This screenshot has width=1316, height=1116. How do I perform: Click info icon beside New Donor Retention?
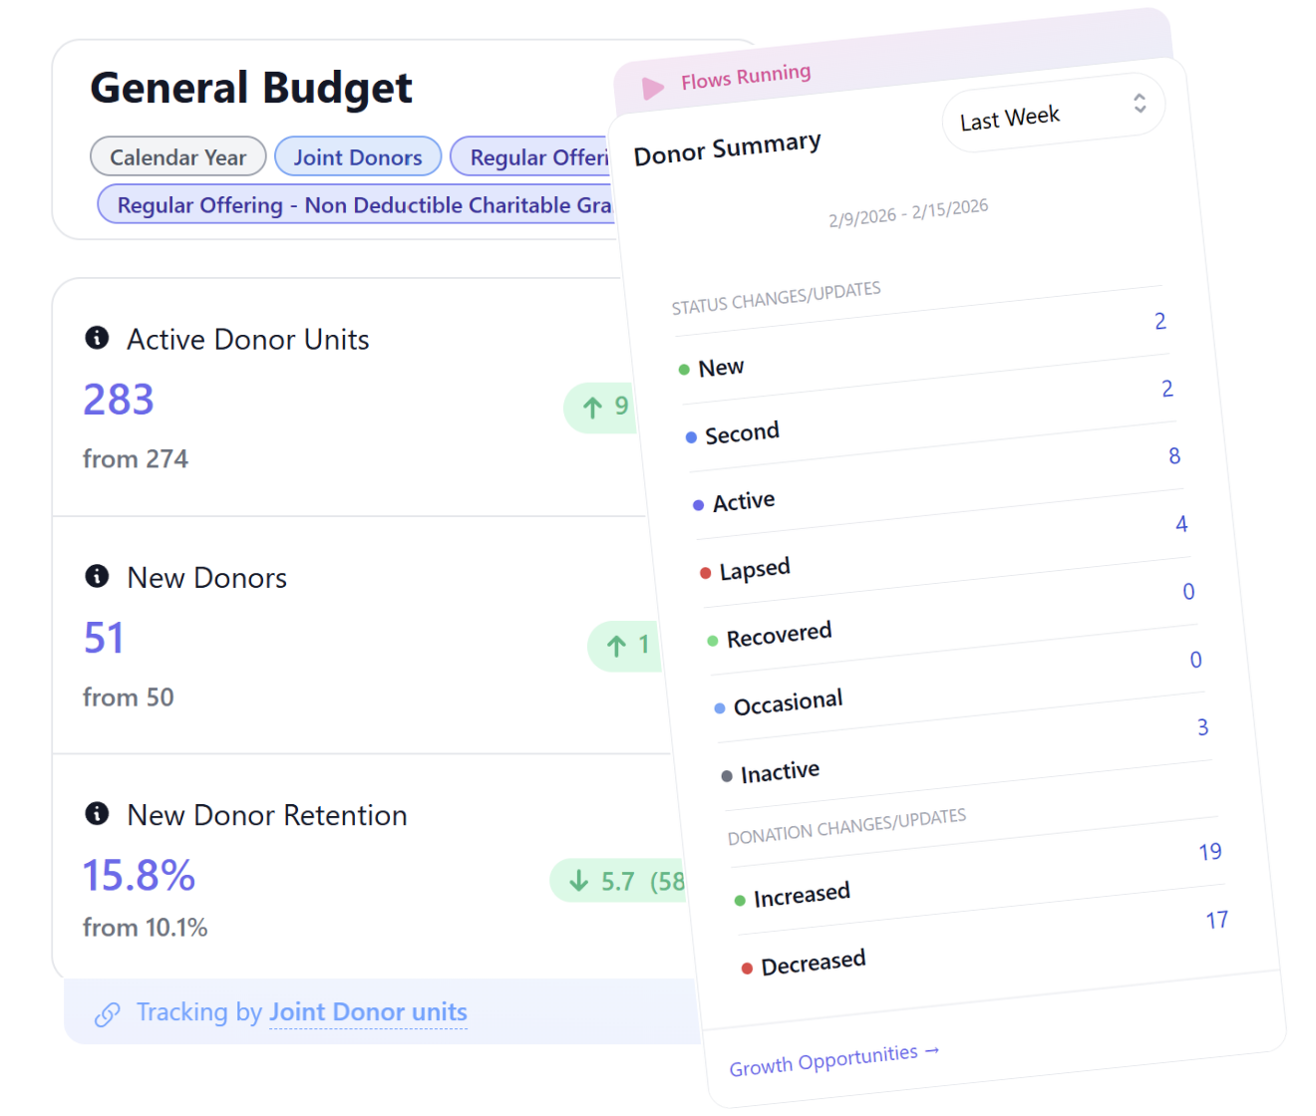click(x=97, y=814)
